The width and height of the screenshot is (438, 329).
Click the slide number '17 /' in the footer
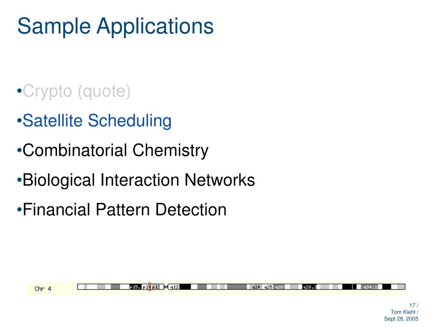[x=414, y=305]
